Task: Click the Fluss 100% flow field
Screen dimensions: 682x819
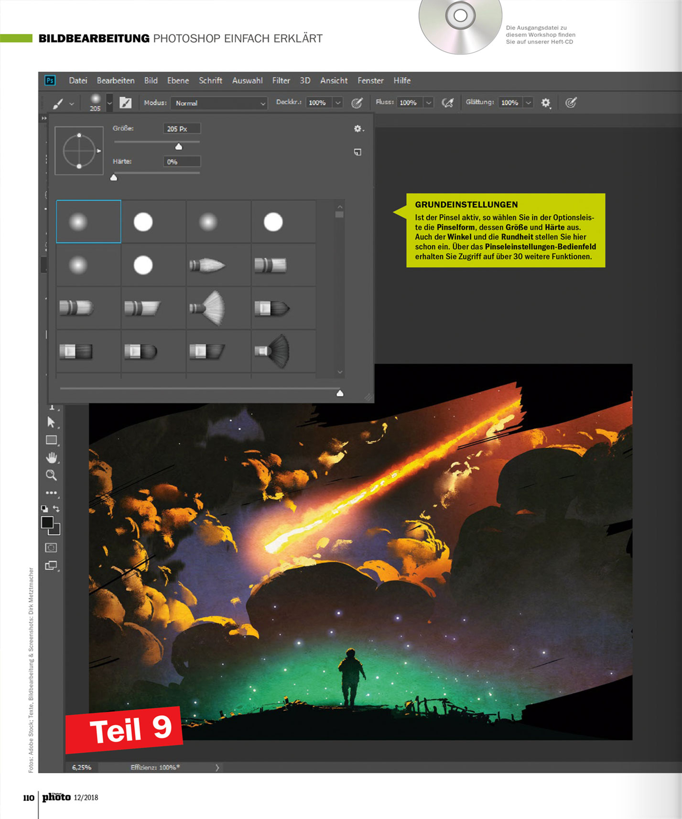Action: pos(410,102)
